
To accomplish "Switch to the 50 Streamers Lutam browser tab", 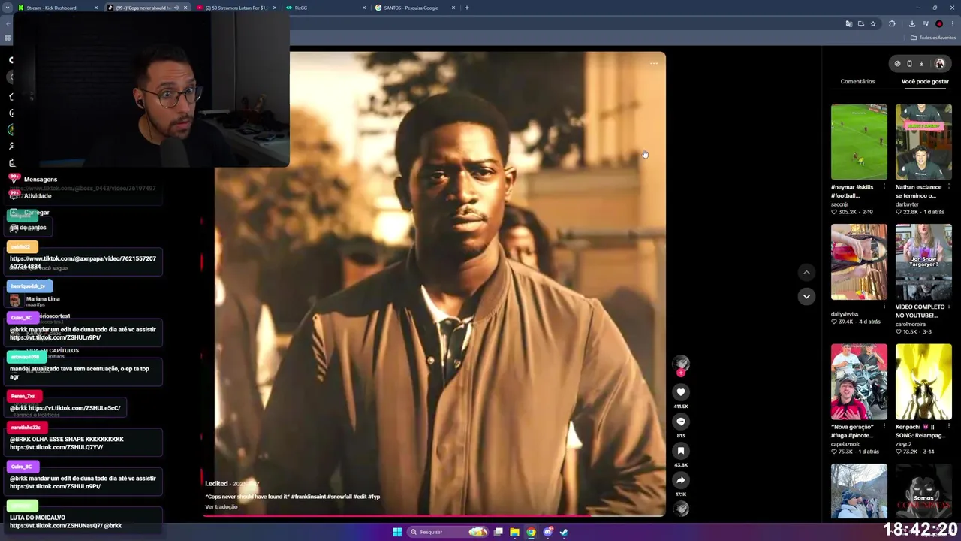I will (x=236, y=8).
